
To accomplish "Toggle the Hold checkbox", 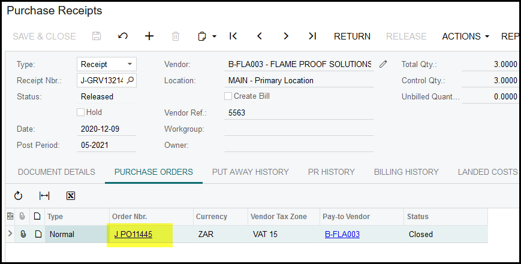I will 81,112.
